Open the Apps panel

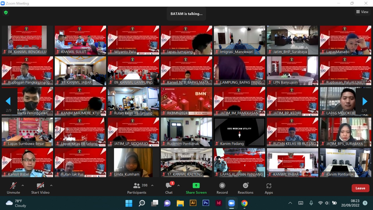(269, 188)
